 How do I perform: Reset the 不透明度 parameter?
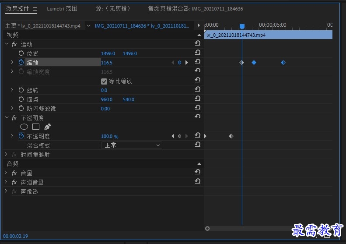tap(198, 135)
